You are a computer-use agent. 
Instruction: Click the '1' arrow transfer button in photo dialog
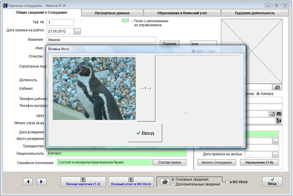(x=146, y=88)
